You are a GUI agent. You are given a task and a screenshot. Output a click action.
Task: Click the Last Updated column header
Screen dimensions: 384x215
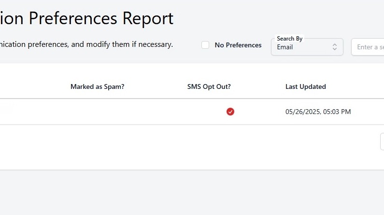[305, 87]
